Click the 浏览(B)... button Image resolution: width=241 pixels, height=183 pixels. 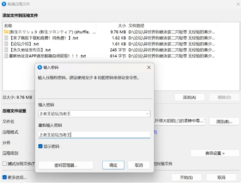coord(224,122)
